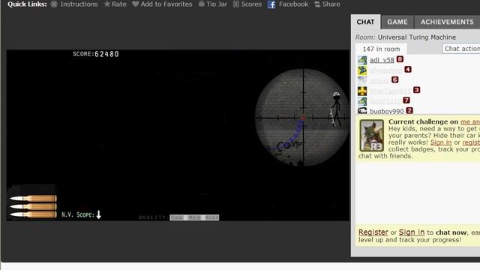
Task: Follow the 'me an' challenge link
Action: (470, 121)
